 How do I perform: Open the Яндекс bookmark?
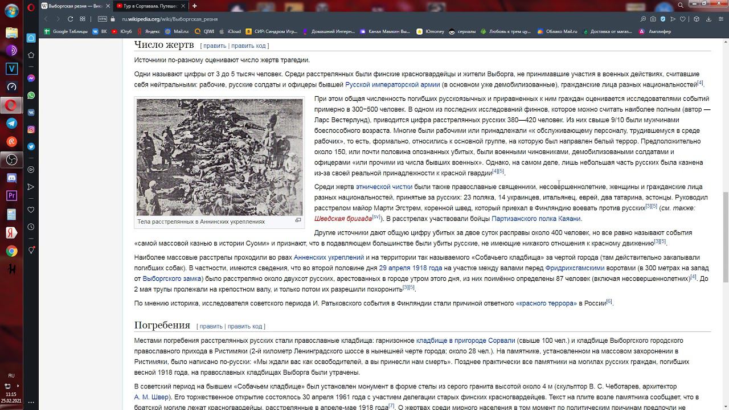click(148, 31)
